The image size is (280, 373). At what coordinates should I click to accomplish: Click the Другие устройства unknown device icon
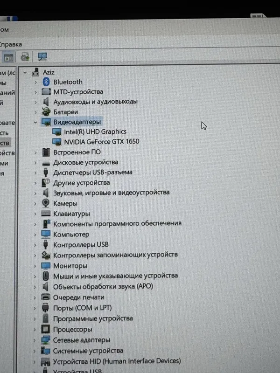coord(46,183)
